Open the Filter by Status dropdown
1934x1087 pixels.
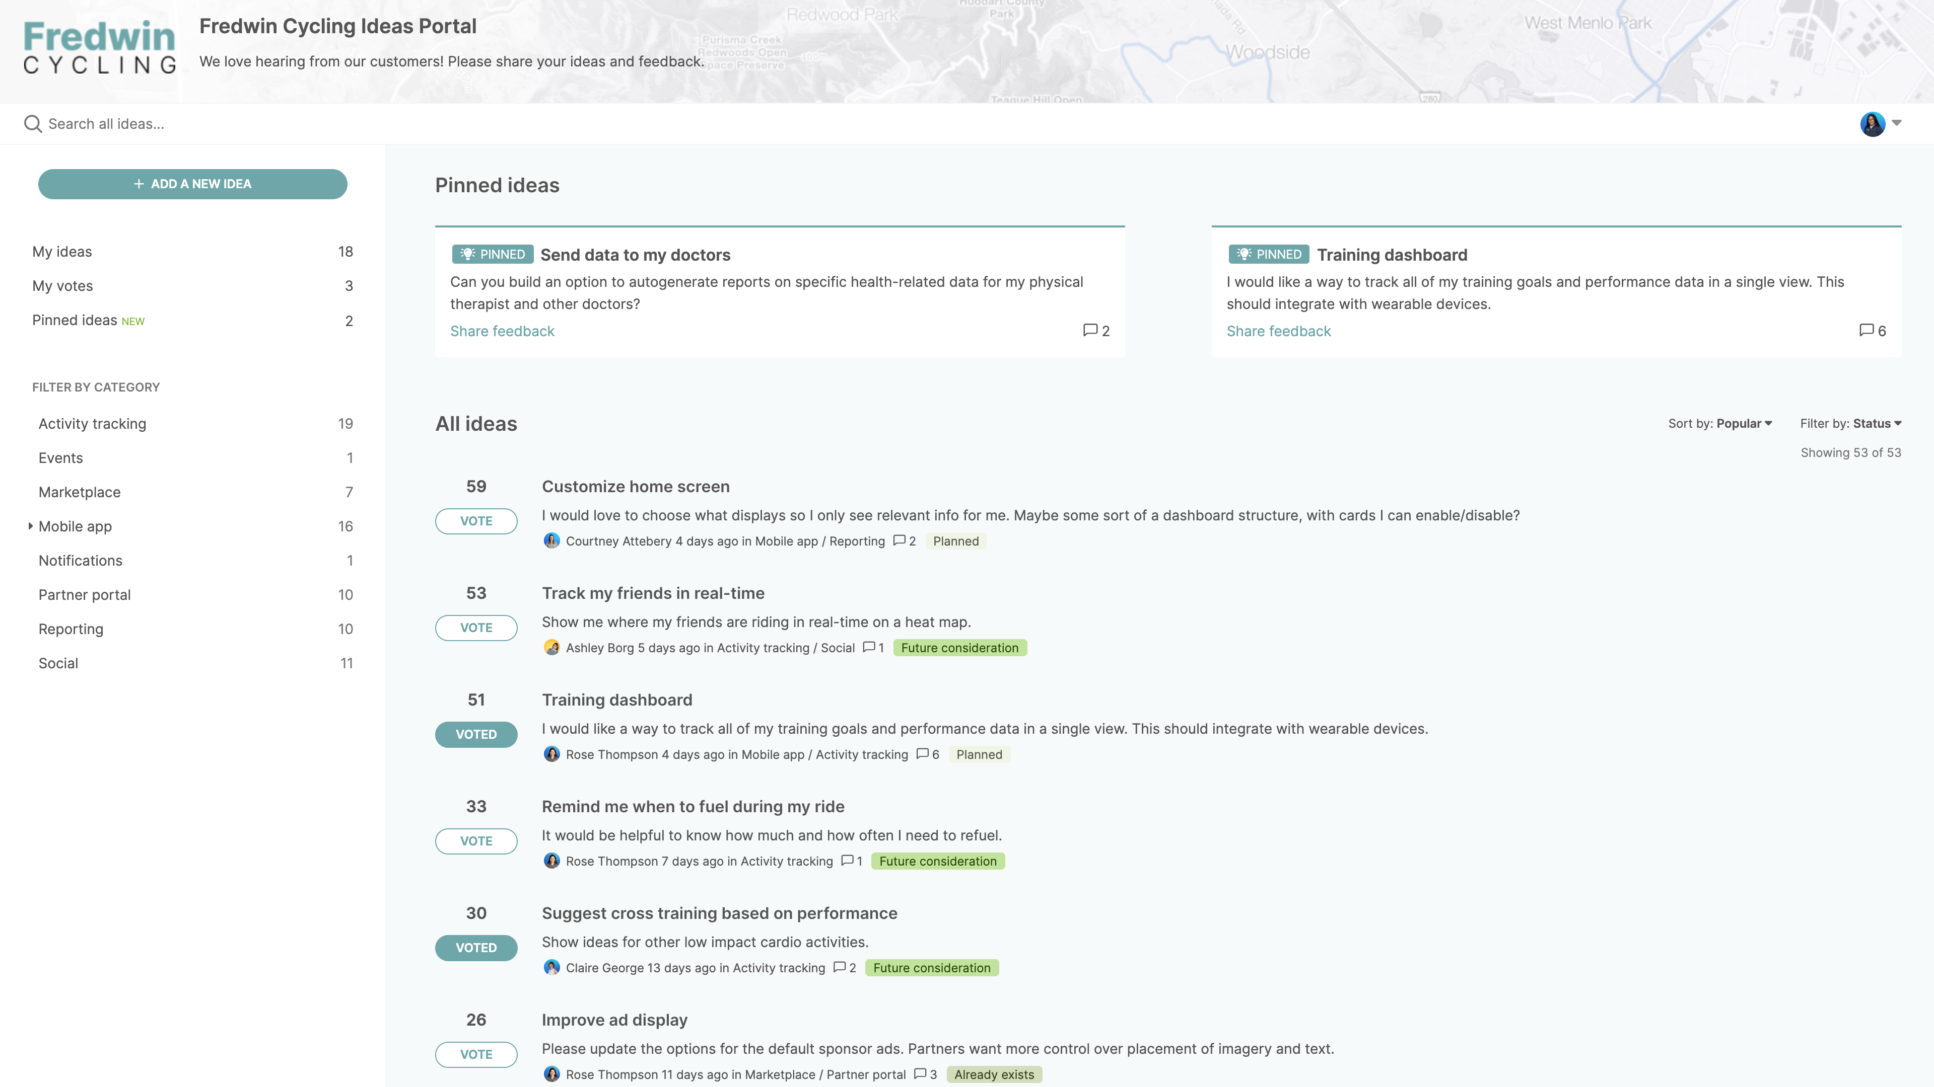coord(1878,423)
